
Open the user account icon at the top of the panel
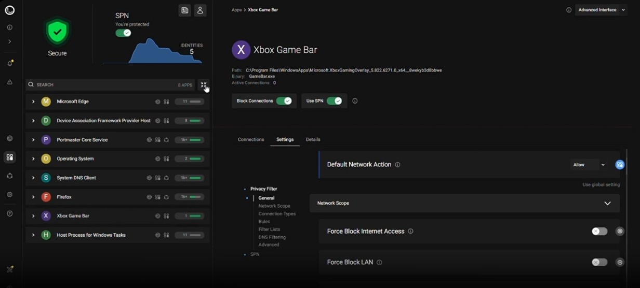pos(200,10)
